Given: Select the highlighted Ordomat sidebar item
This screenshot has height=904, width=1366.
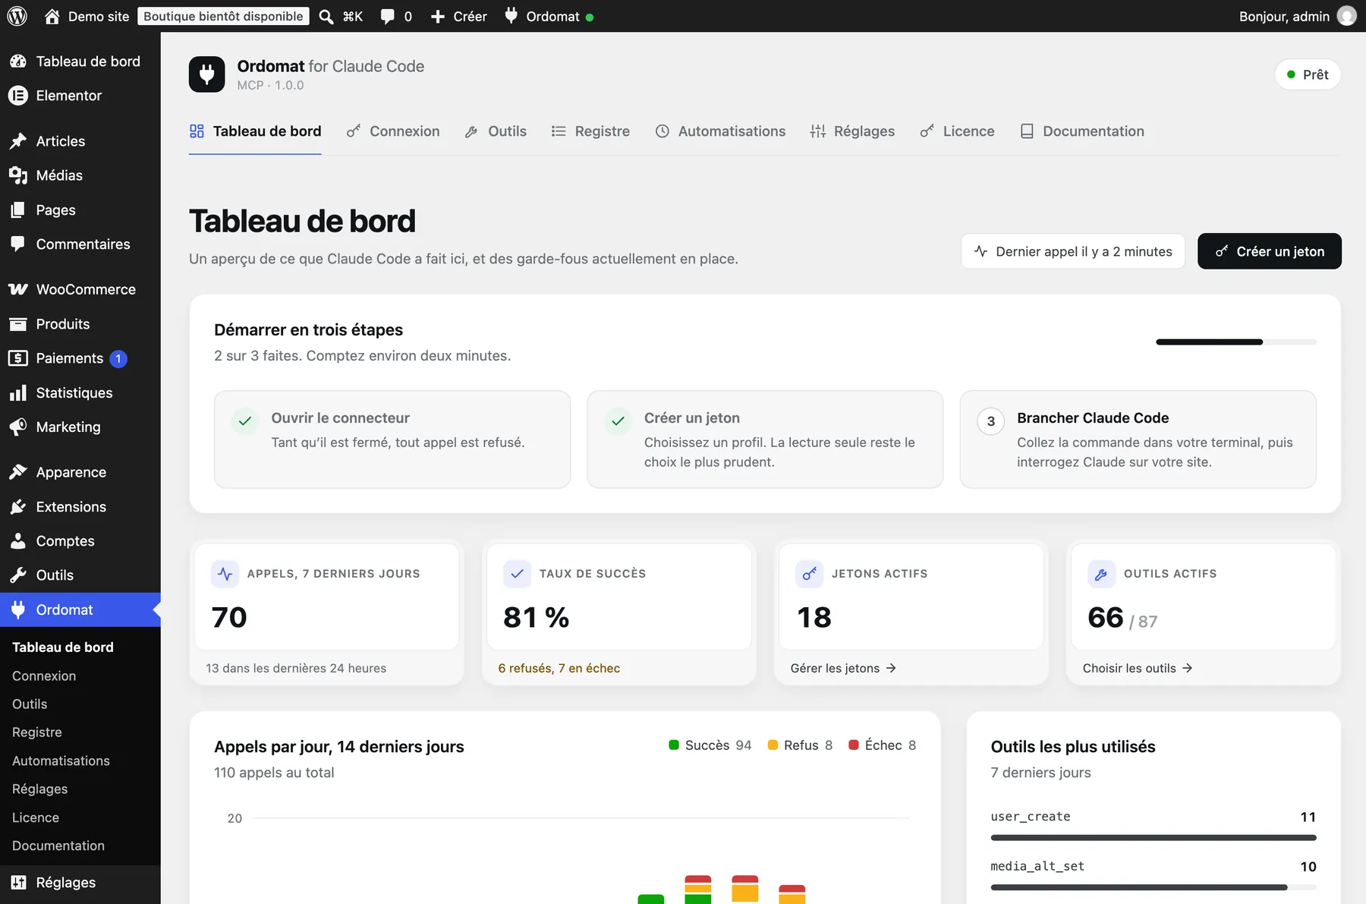Looking at the screenshot, I should (80, 610).
